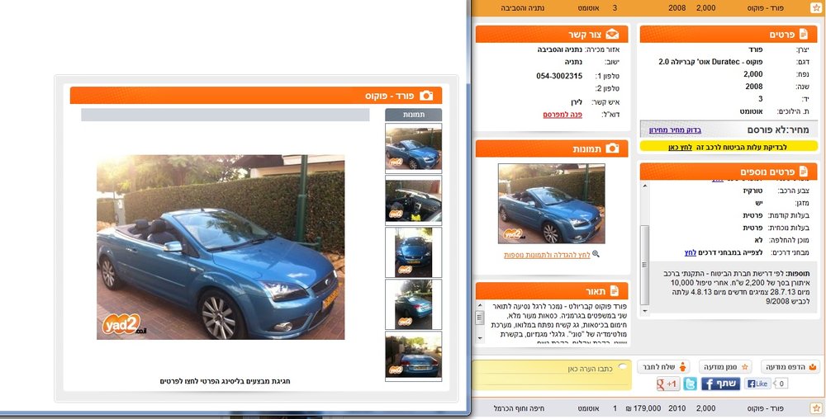The height and width of the screenshot is (419, 826).
Task: Click year 2008 in the פרטים panel
Action: (x=754, y=87)
